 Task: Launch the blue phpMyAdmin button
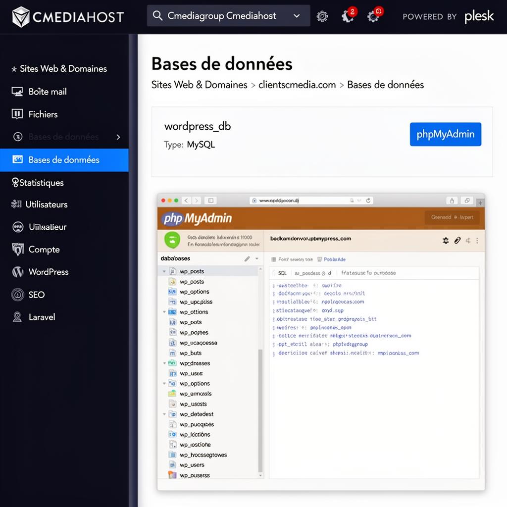click(445, 134)
